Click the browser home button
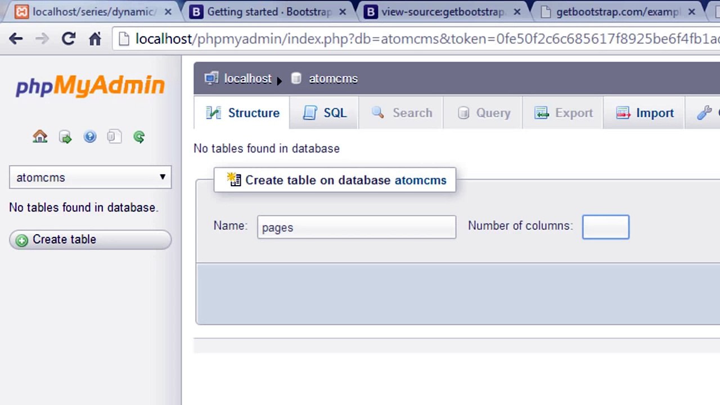Viewport: 720px width, 405px height. coord(95,38)
